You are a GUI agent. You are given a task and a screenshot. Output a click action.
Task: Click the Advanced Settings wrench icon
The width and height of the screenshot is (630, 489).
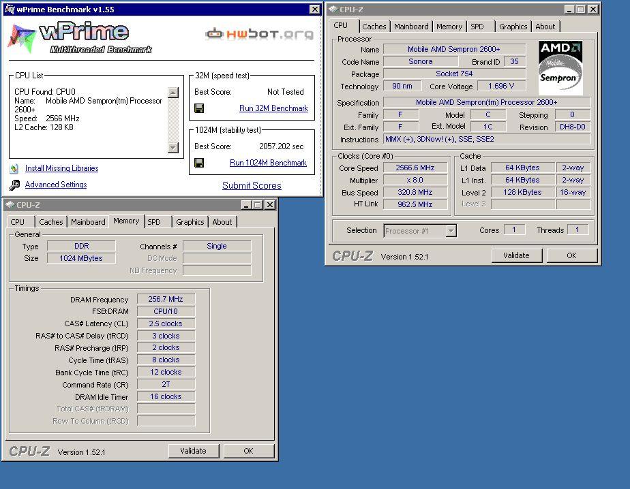14,185
